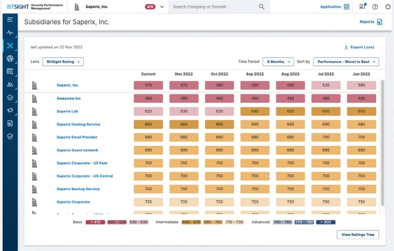Open the help question mark icon

(375, 7)
